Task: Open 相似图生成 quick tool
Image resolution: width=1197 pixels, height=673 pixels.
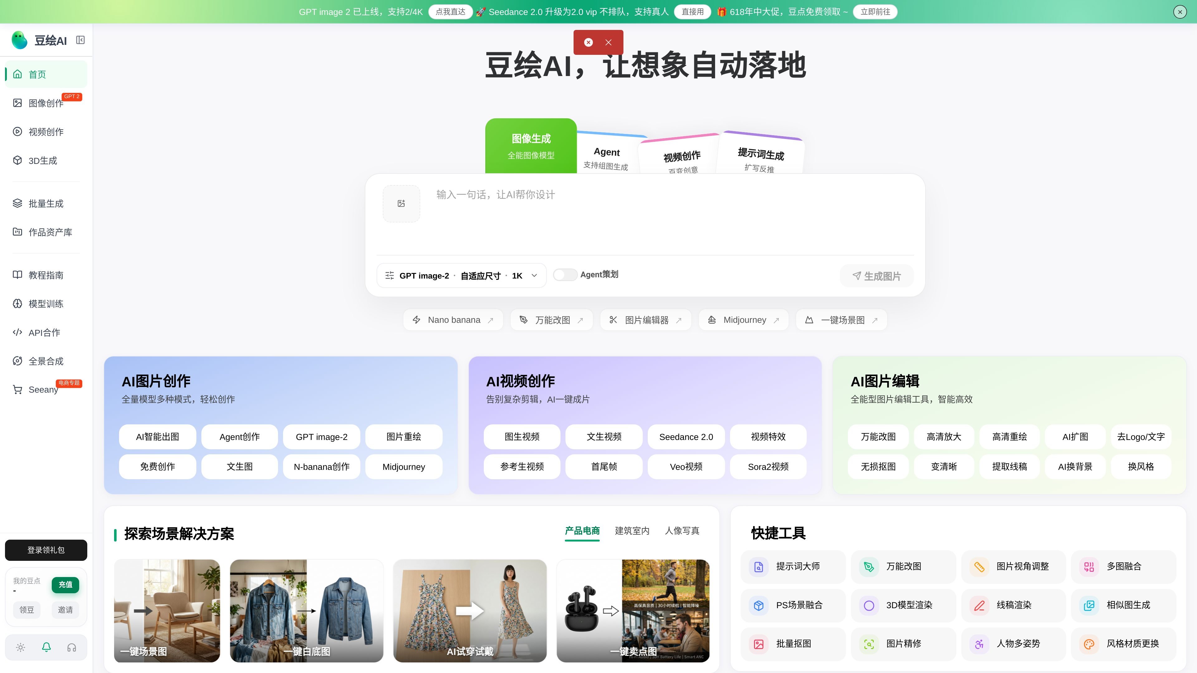Action: point(1123,605)
